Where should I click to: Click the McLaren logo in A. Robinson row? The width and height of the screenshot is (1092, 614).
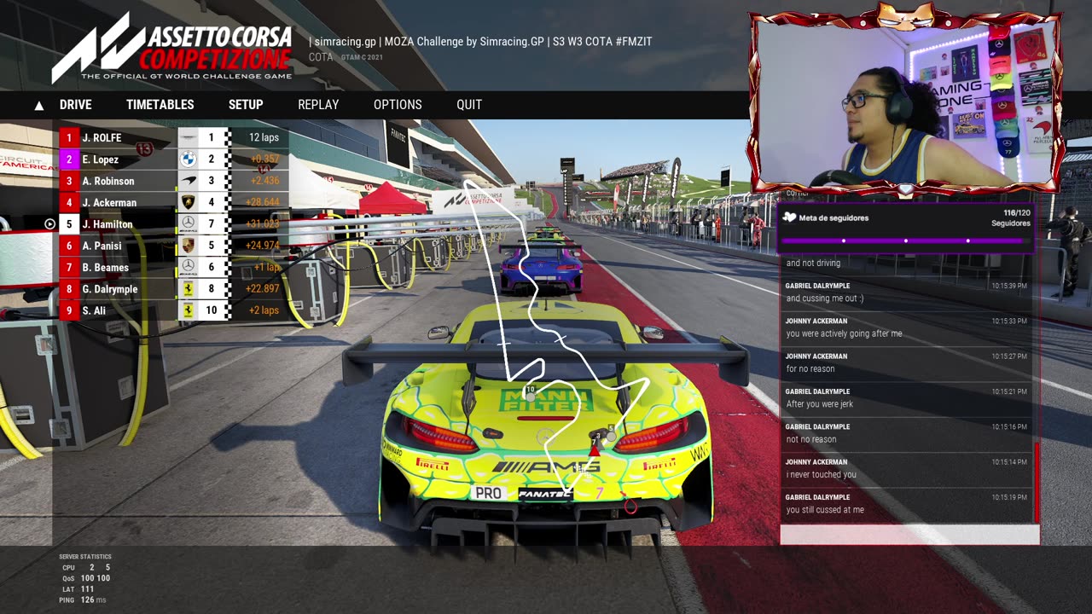[189, 181]
